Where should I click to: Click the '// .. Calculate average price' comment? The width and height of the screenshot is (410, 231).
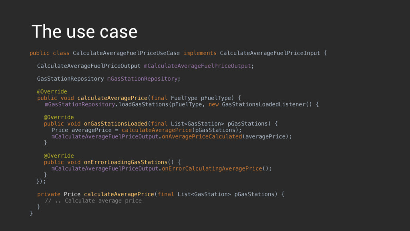[x=93, y=201]
